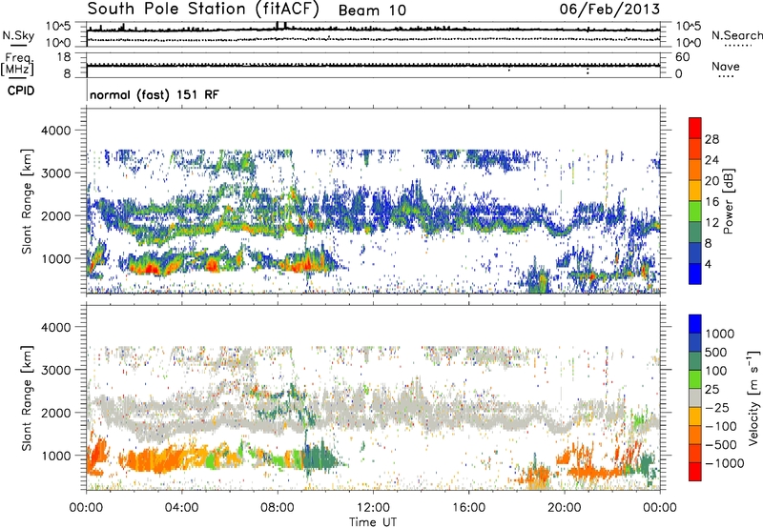
Task: Click the 28 label on Power colorbar
Action: coord(711,139)
